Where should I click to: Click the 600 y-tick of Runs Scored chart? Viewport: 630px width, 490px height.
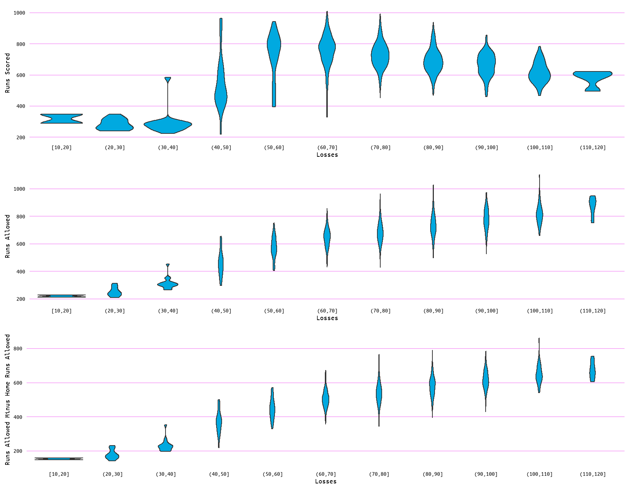point(21,75)
